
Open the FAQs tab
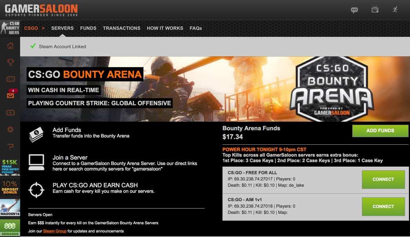pos(196,28)
